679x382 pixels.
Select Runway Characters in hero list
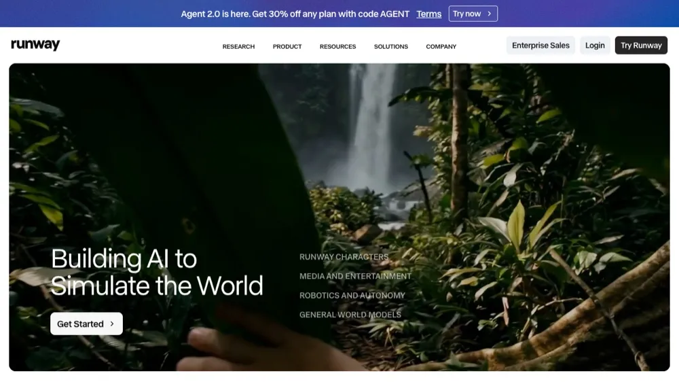(x=344, y=257)
